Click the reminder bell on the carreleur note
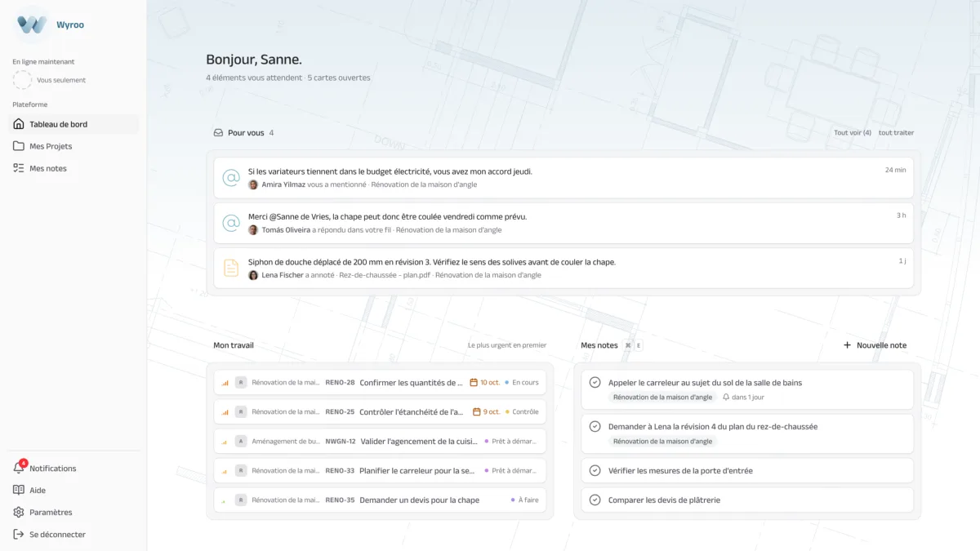 pyautogui.click(x=726, y=398)
